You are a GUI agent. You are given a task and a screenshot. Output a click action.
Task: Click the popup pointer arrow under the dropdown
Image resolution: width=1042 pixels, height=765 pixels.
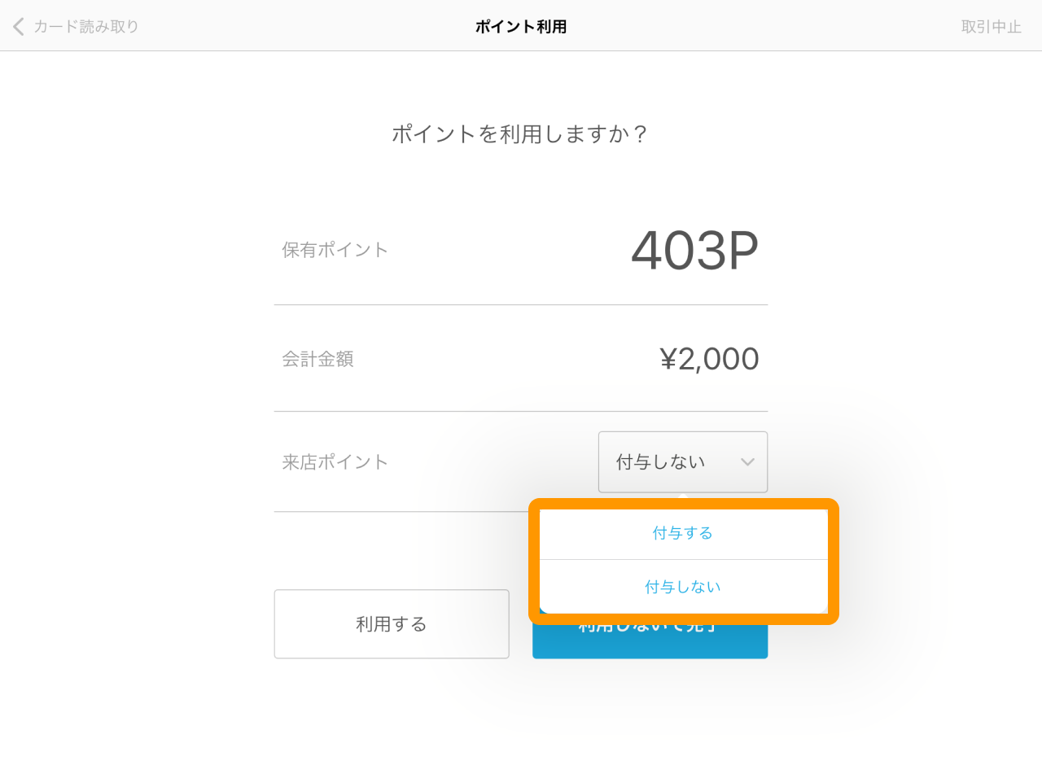click(x=683, y=496)
